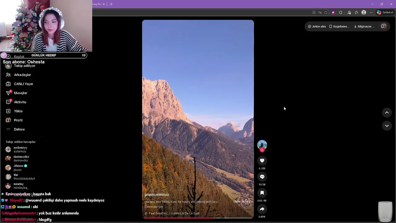Go to next video with down arrow
Image resolution: width=396 pixels, height=223 pixels.
[x=387, y=126]
